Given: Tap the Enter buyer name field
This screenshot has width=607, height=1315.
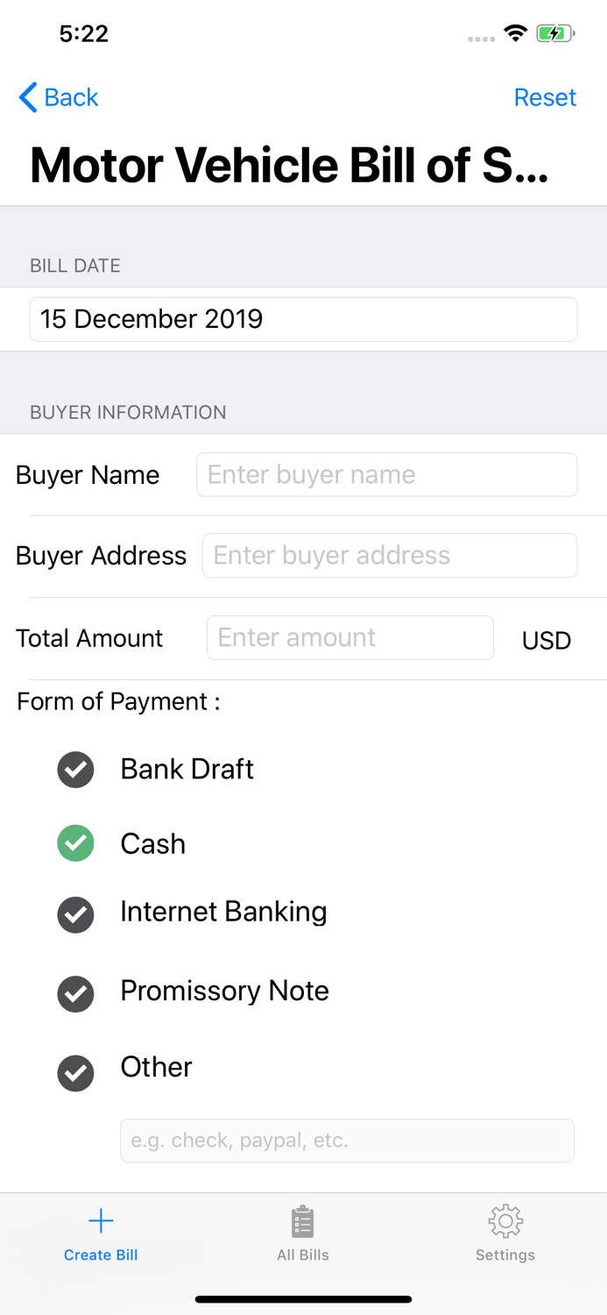Looking at the screenshot, I should (x=386, y=474).
